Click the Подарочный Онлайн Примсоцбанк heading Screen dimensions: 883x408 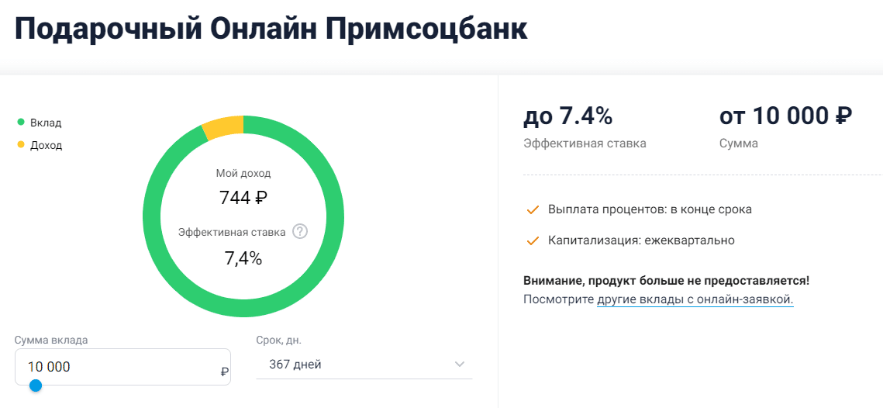point(271,29)
